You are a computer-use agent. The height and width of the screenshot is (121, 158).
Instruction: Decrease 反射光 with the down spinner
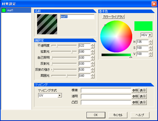coord(93,65)
